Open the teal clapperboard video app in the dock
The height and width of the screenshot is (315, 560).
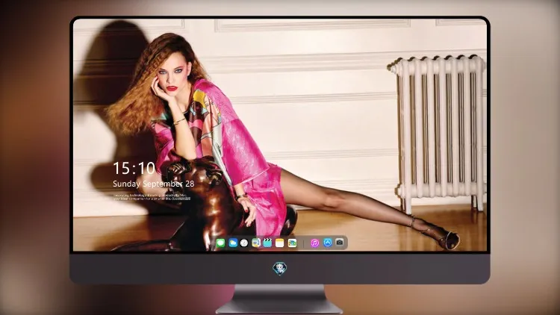(267, 243)
